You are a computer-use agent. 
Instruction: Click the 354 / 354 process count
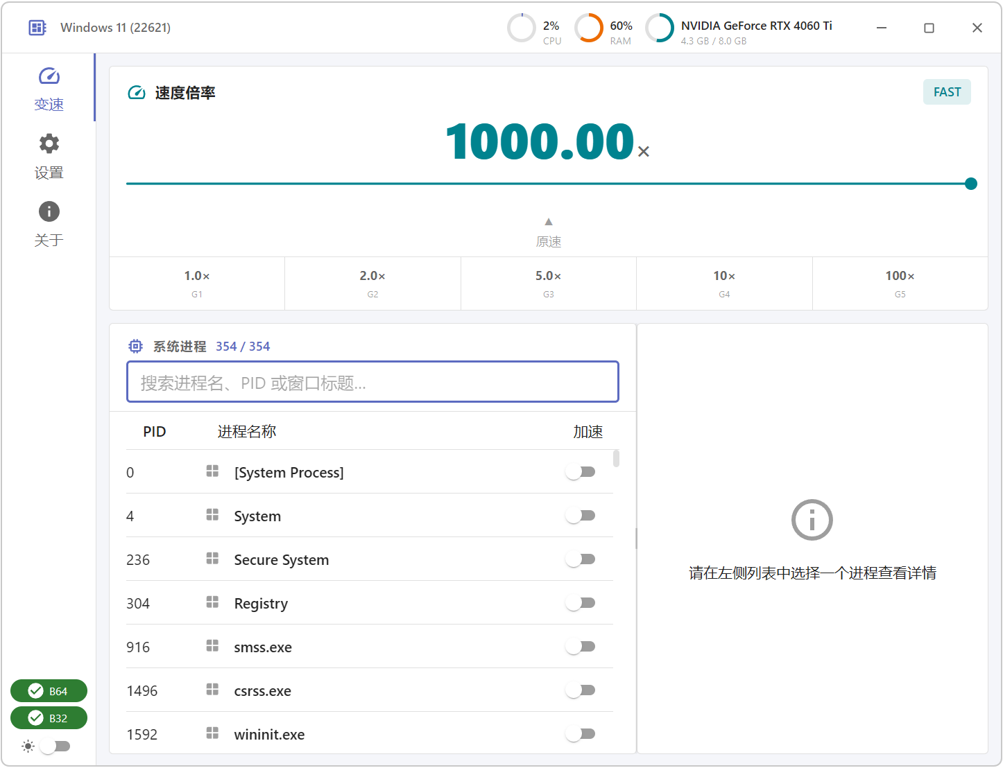coord(243,347)
